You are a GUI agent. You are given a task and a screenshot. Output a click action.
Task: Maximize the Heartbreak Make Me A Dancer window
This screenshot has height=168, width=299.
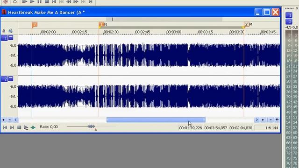click(267, 12)
